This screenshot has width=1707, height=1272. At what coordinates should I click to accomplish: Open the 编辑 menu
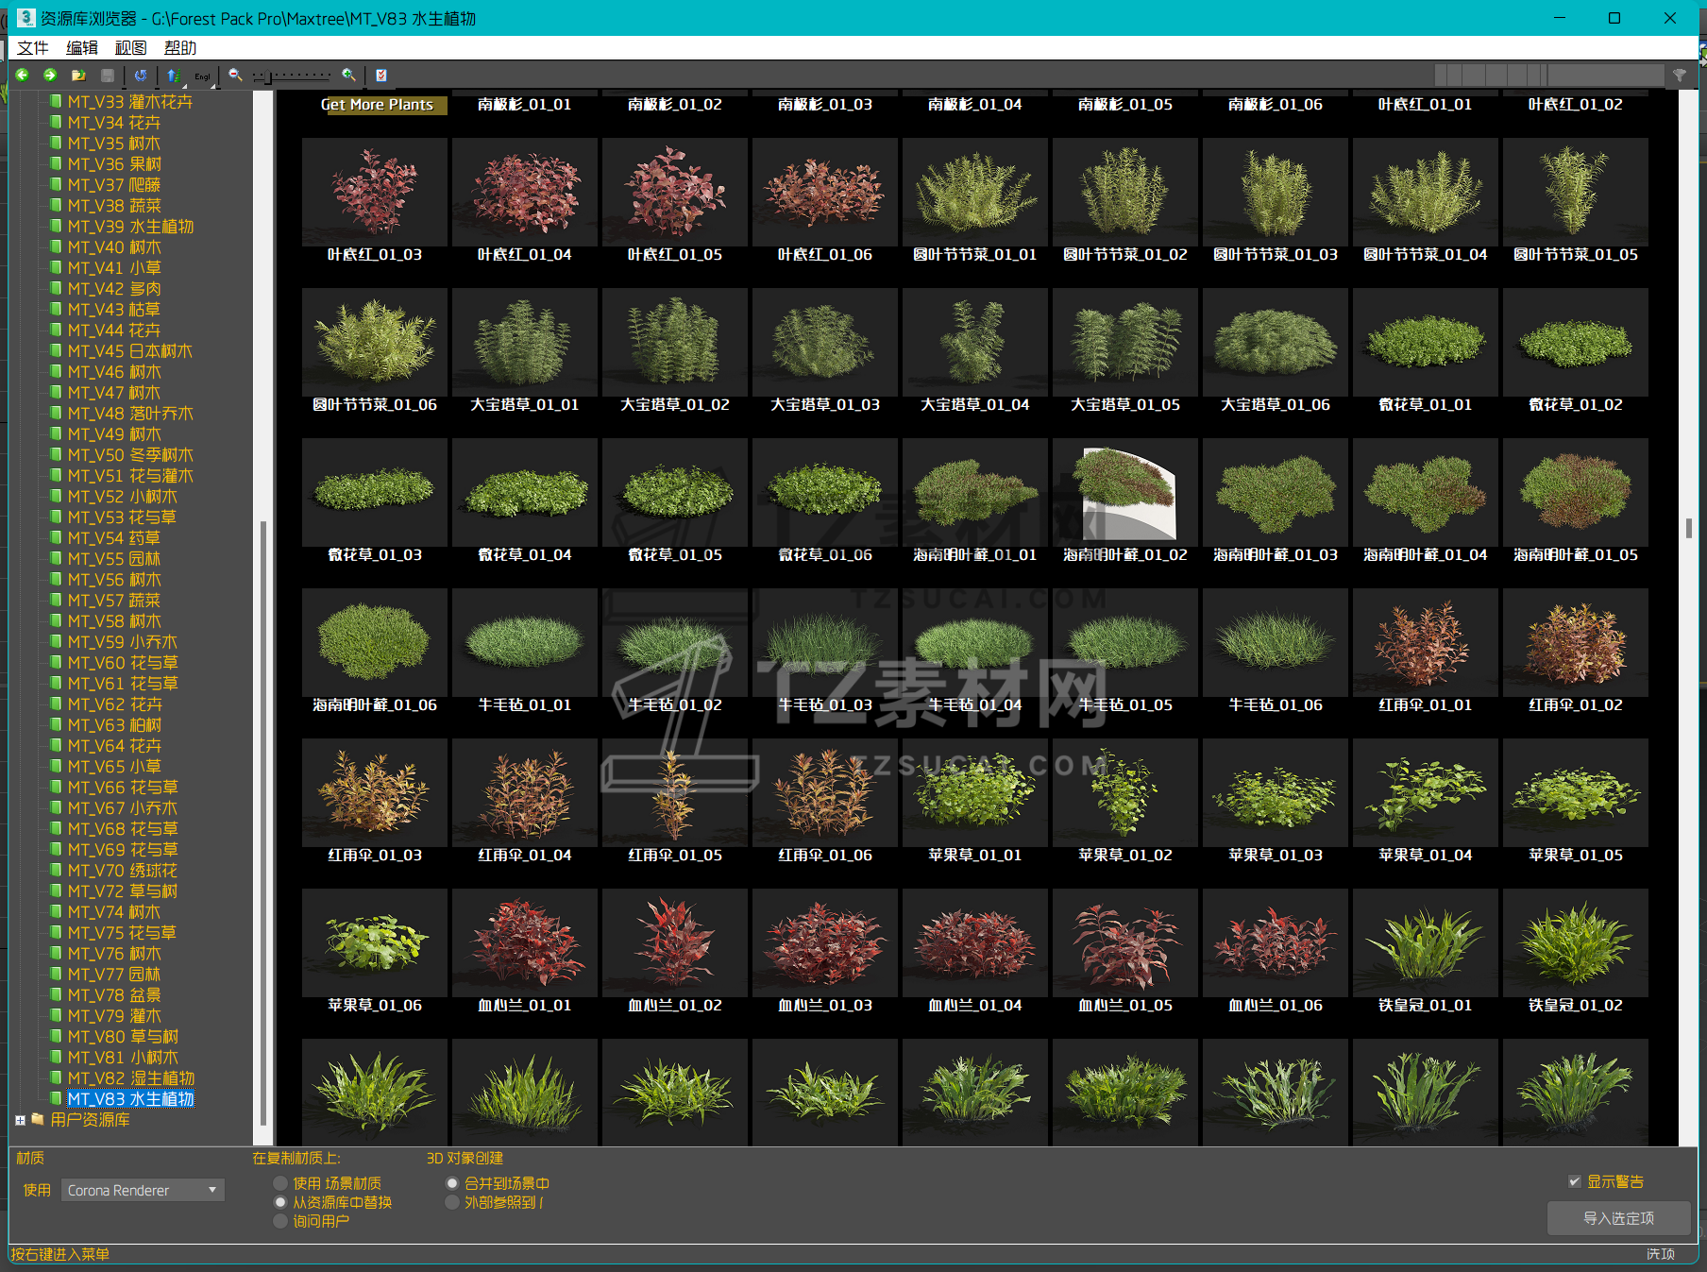[x=82, y=48]
